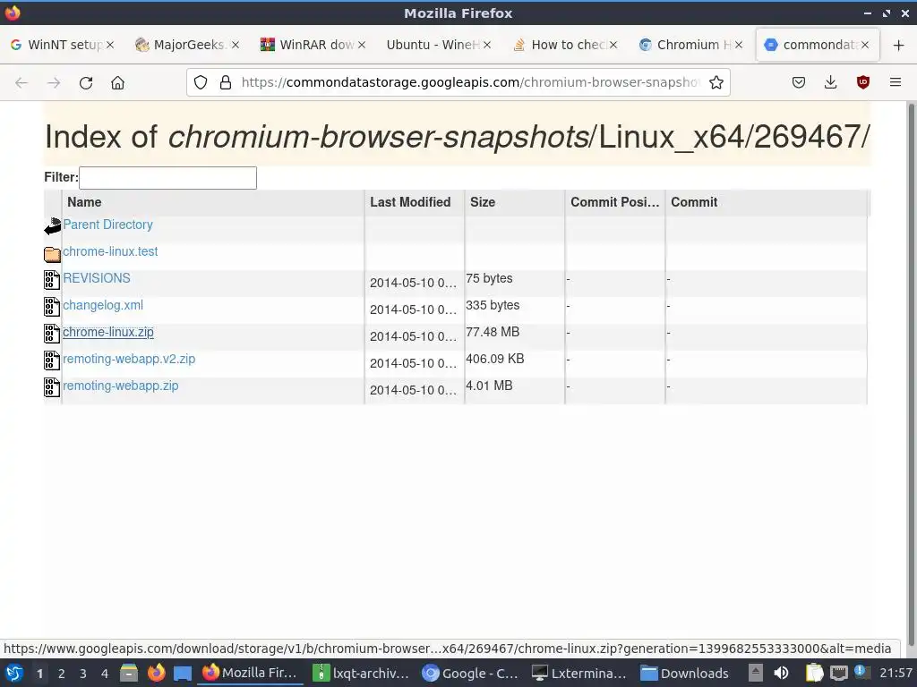Switch to Downloads taskbar window
The height and width of the screenshot is (687, 917).
685,673
